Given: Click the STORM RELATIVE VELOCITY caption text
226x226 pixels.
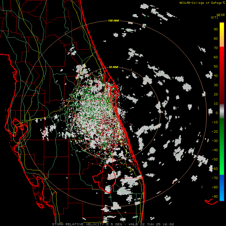Looking at the screenshot, I should (78, 224).
